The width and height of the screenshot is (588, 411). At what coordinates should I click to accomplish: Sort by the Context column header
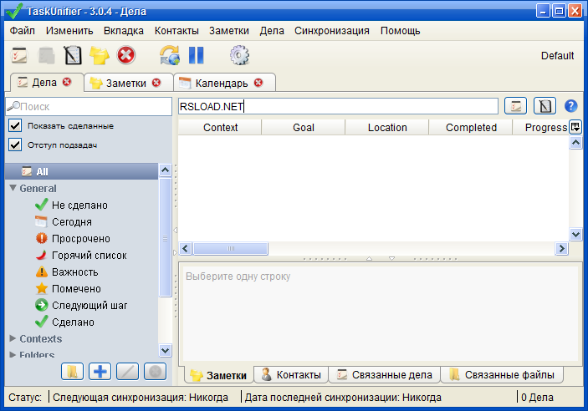pyautogui.click(x=220, y=127)
